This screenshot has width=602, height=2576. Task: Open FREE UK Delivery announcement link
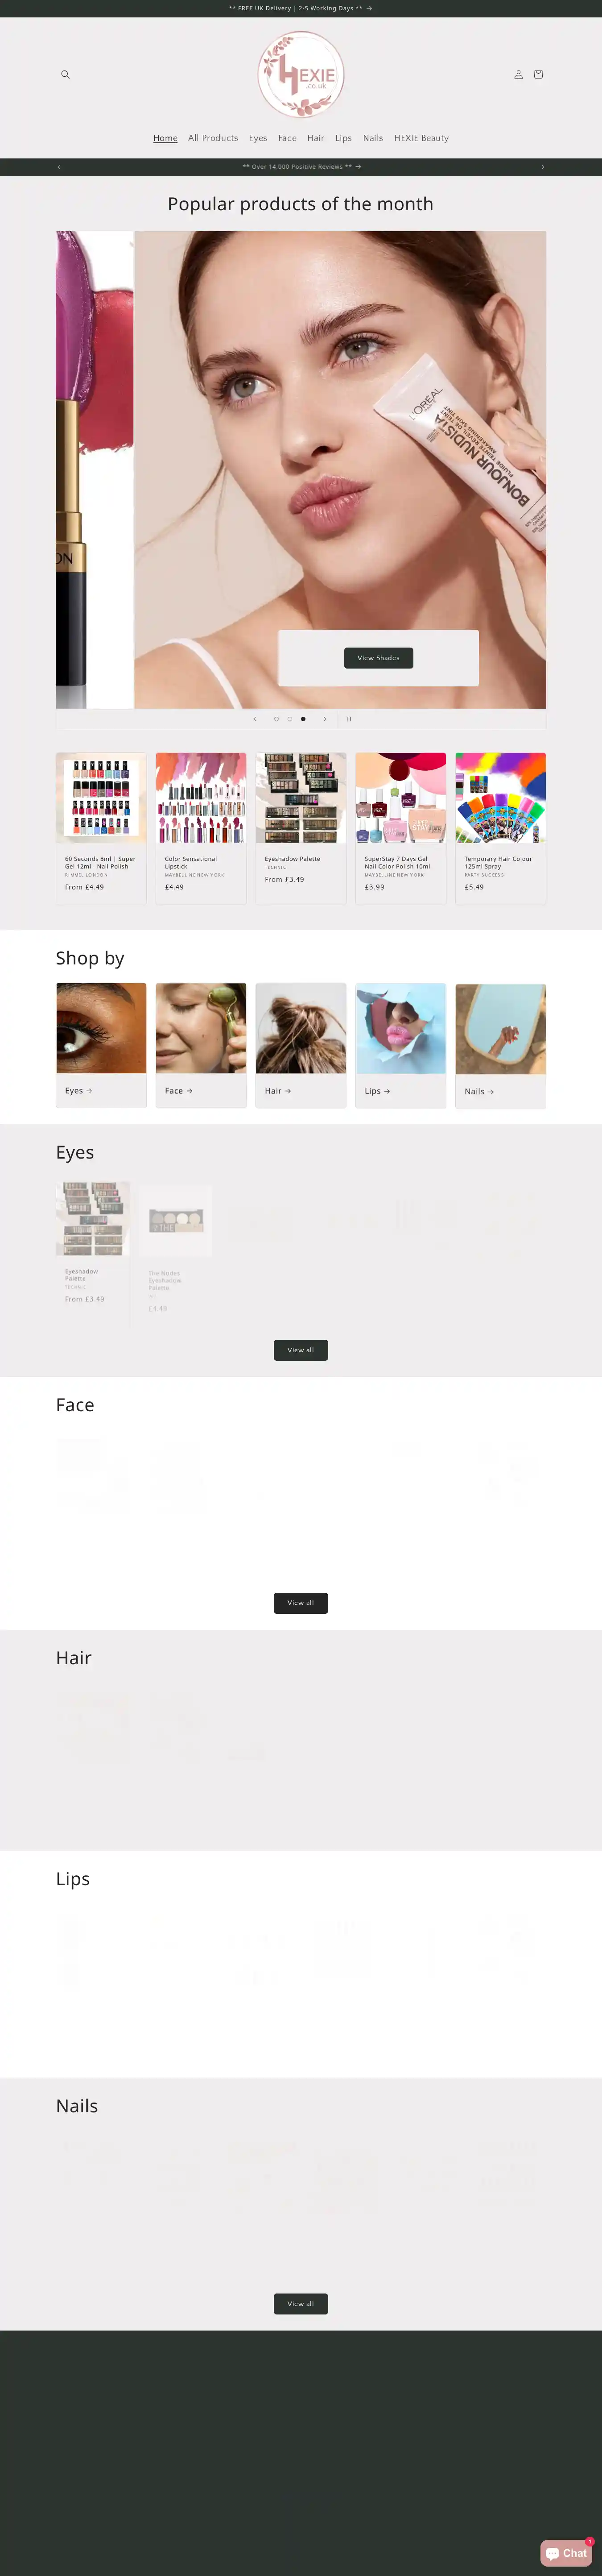pos(301,8)
